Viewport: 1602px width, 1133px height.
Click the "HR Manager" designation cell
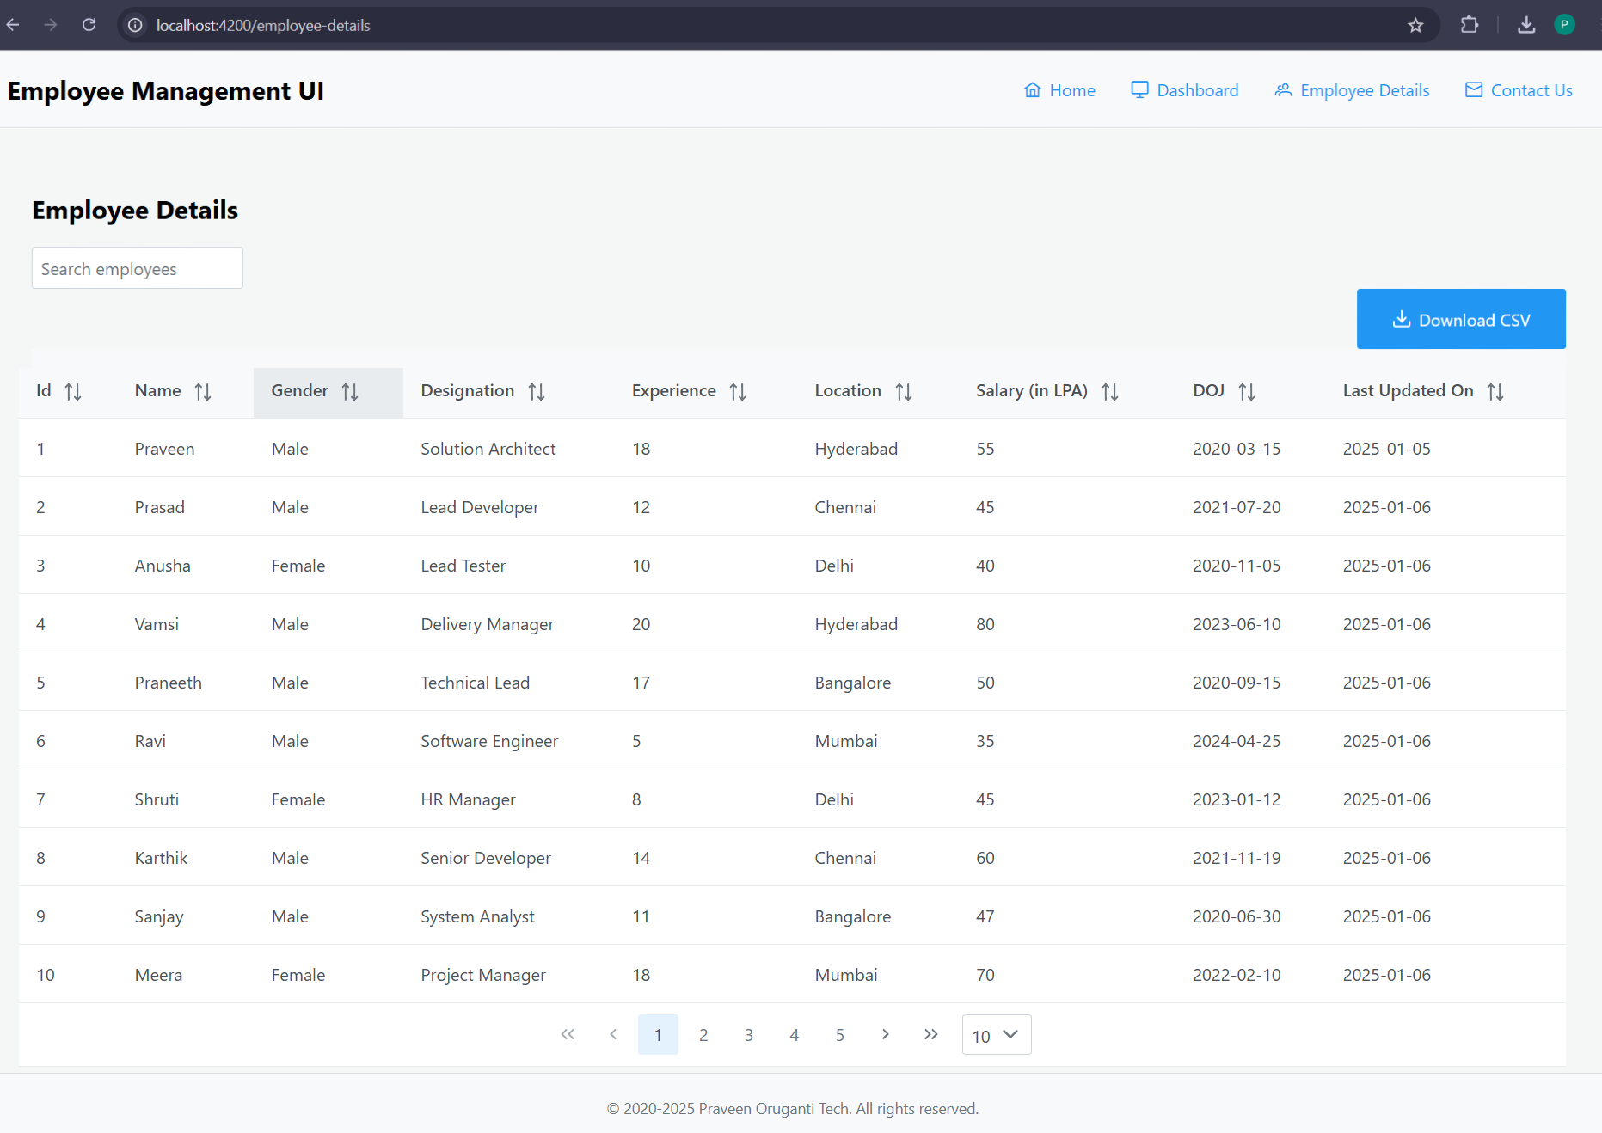tap(468, 800)
